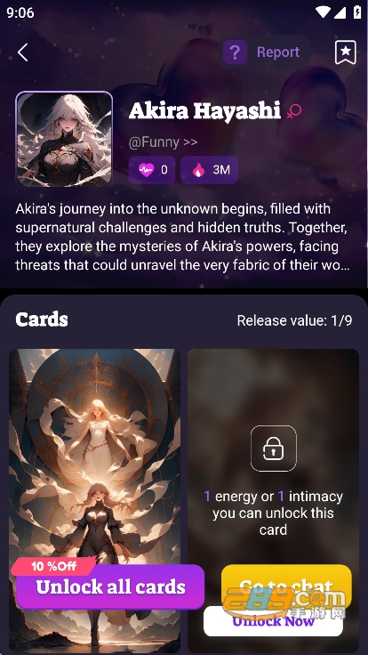
Task: Click the 10 %Off discount badge
Action: click(x=54, y=566)
